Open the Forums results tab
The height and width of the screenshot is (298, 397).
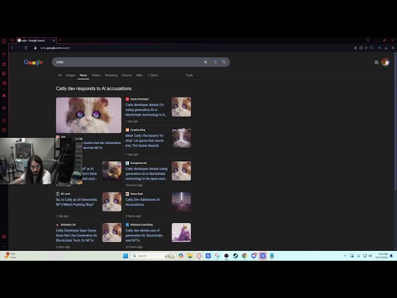[x=127, y=75]
